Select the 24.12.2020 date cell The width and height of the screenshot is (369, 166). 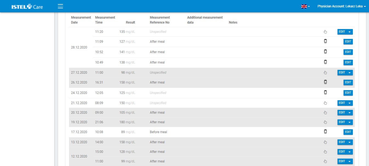(x=79, y=93)
